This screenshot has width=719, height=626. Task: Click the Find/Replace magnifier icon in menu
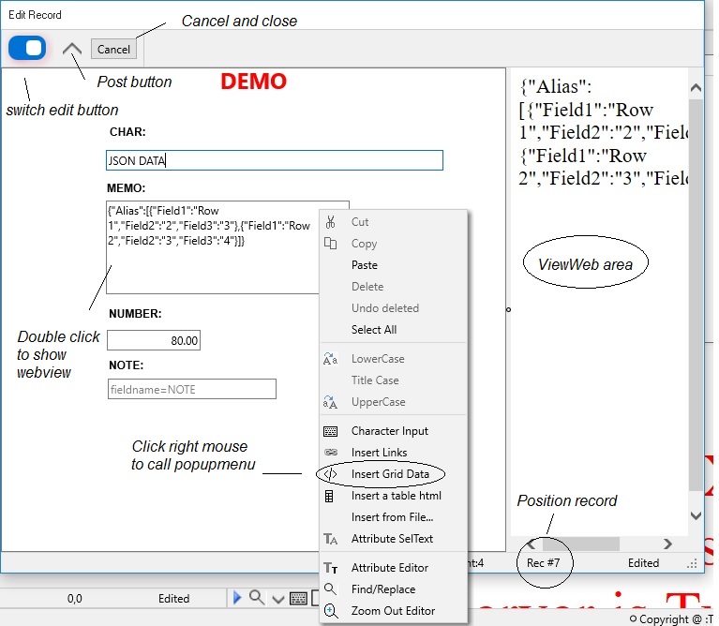330,589
